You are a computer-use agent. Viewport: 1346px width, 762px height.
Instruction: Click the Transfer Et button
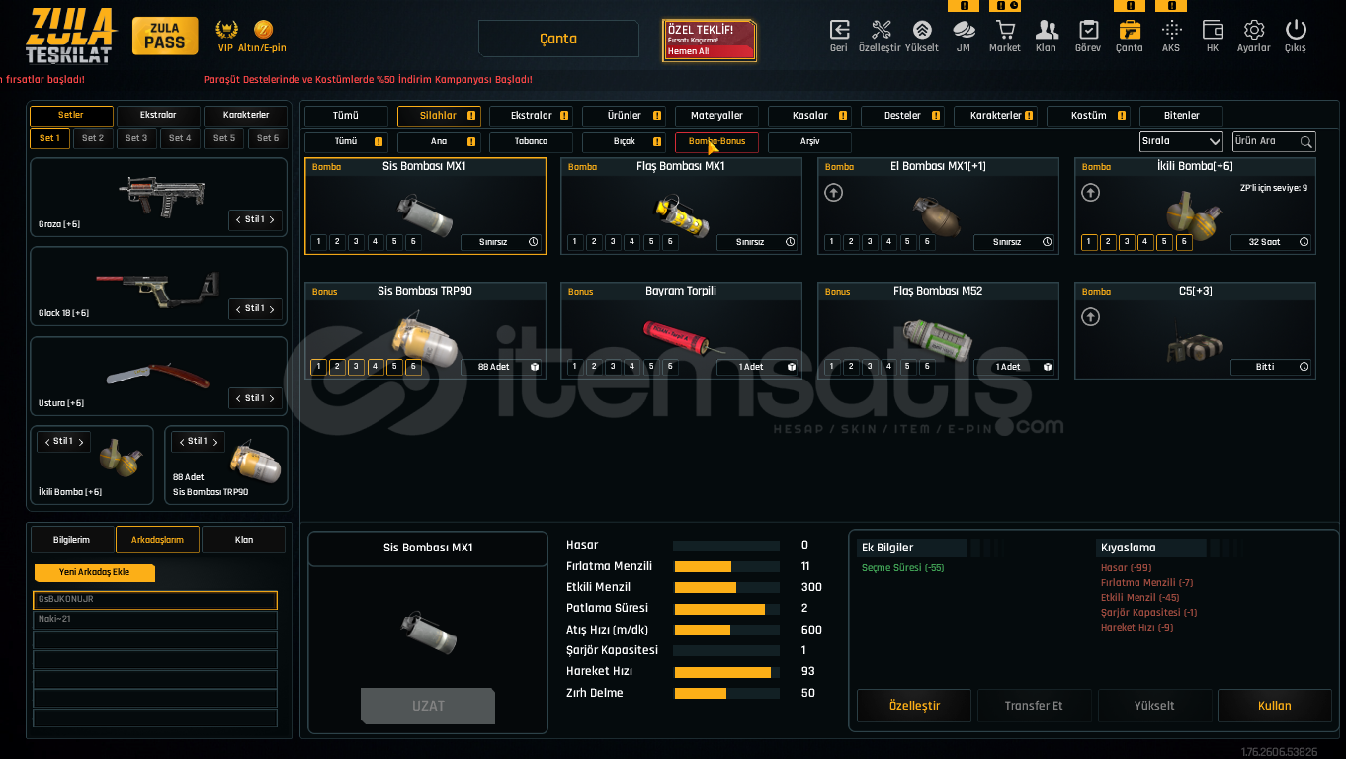click(x=1034, y=706)
